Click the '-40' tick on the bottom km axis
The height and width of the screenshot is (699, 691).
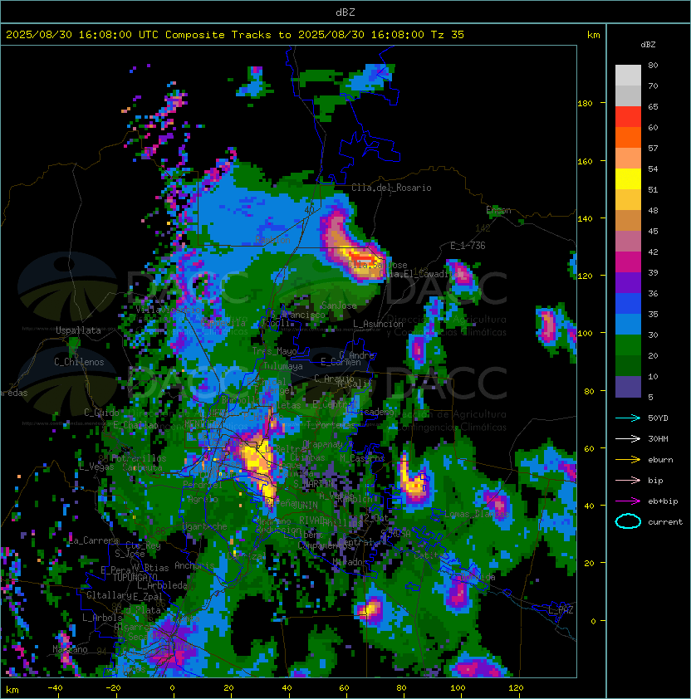(x=55, y=688)
